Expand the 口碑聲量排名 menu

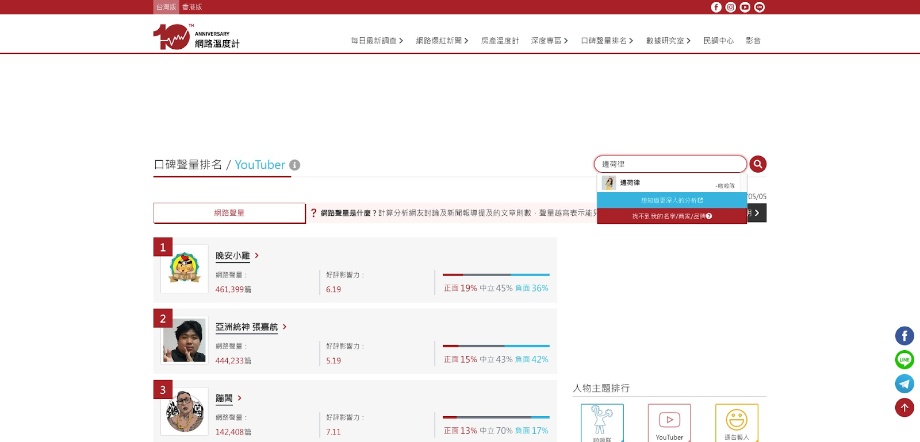(607, 41)
